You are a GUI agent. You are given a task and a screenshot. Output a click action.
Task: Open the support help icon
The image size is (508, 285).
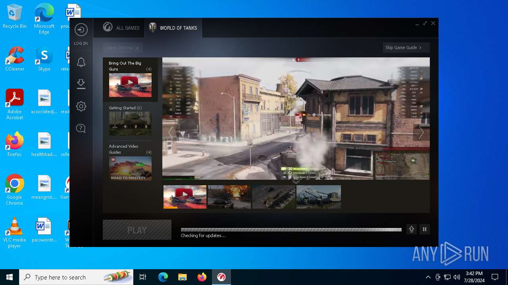(x=81, y=128)
